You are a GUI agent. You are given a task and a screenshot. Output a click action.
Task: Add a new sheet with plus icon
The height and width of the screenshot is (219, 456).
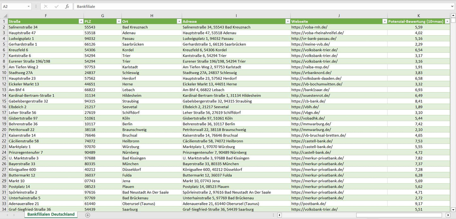click(x=88, y=215)
